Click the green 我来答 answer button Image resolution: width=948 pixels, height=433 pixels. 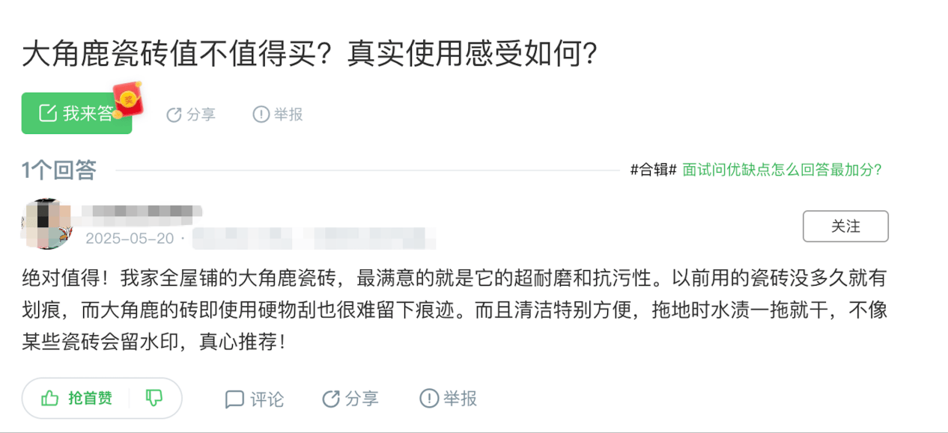coord(76,114)
